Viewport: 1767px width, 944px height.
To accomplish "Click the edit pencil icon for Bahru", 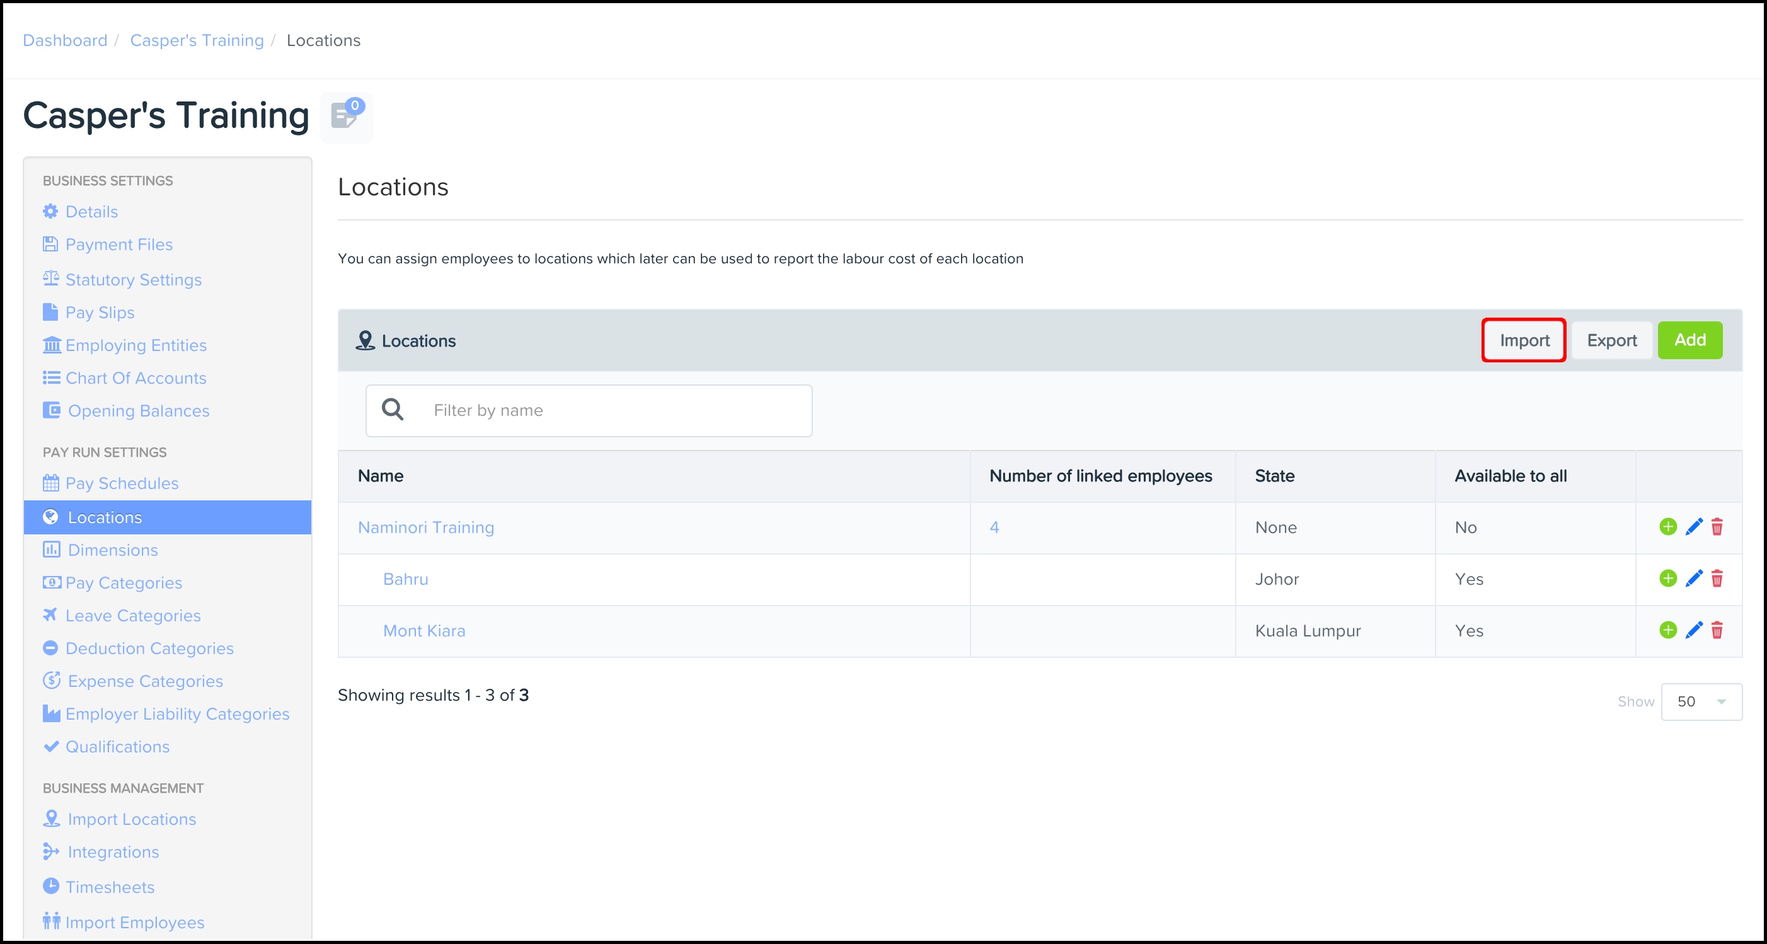I will [x=1694, y=578].
